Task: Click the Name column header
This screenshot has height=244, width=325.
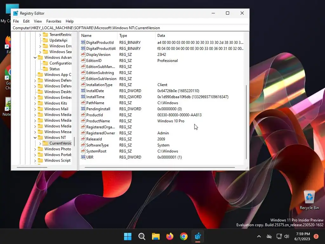Action: pyautogui.click(x=98, y=36)
